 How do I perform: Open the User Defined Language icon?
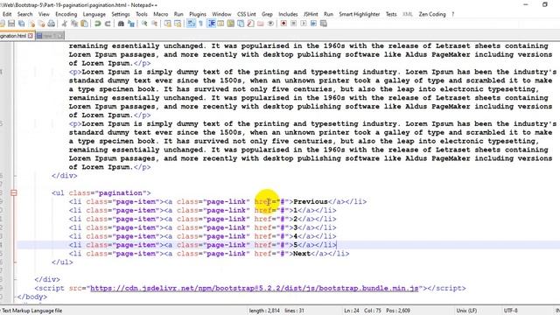click(220, 24)
